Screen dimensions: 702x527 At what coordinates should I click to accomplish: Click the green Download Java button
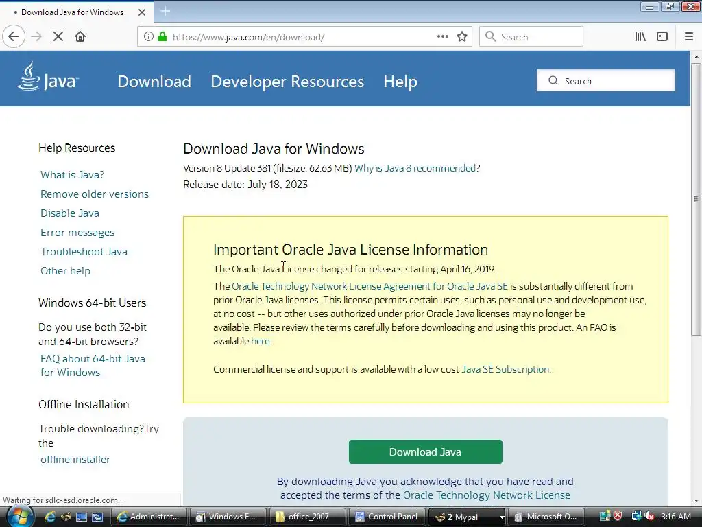point(425,452)
